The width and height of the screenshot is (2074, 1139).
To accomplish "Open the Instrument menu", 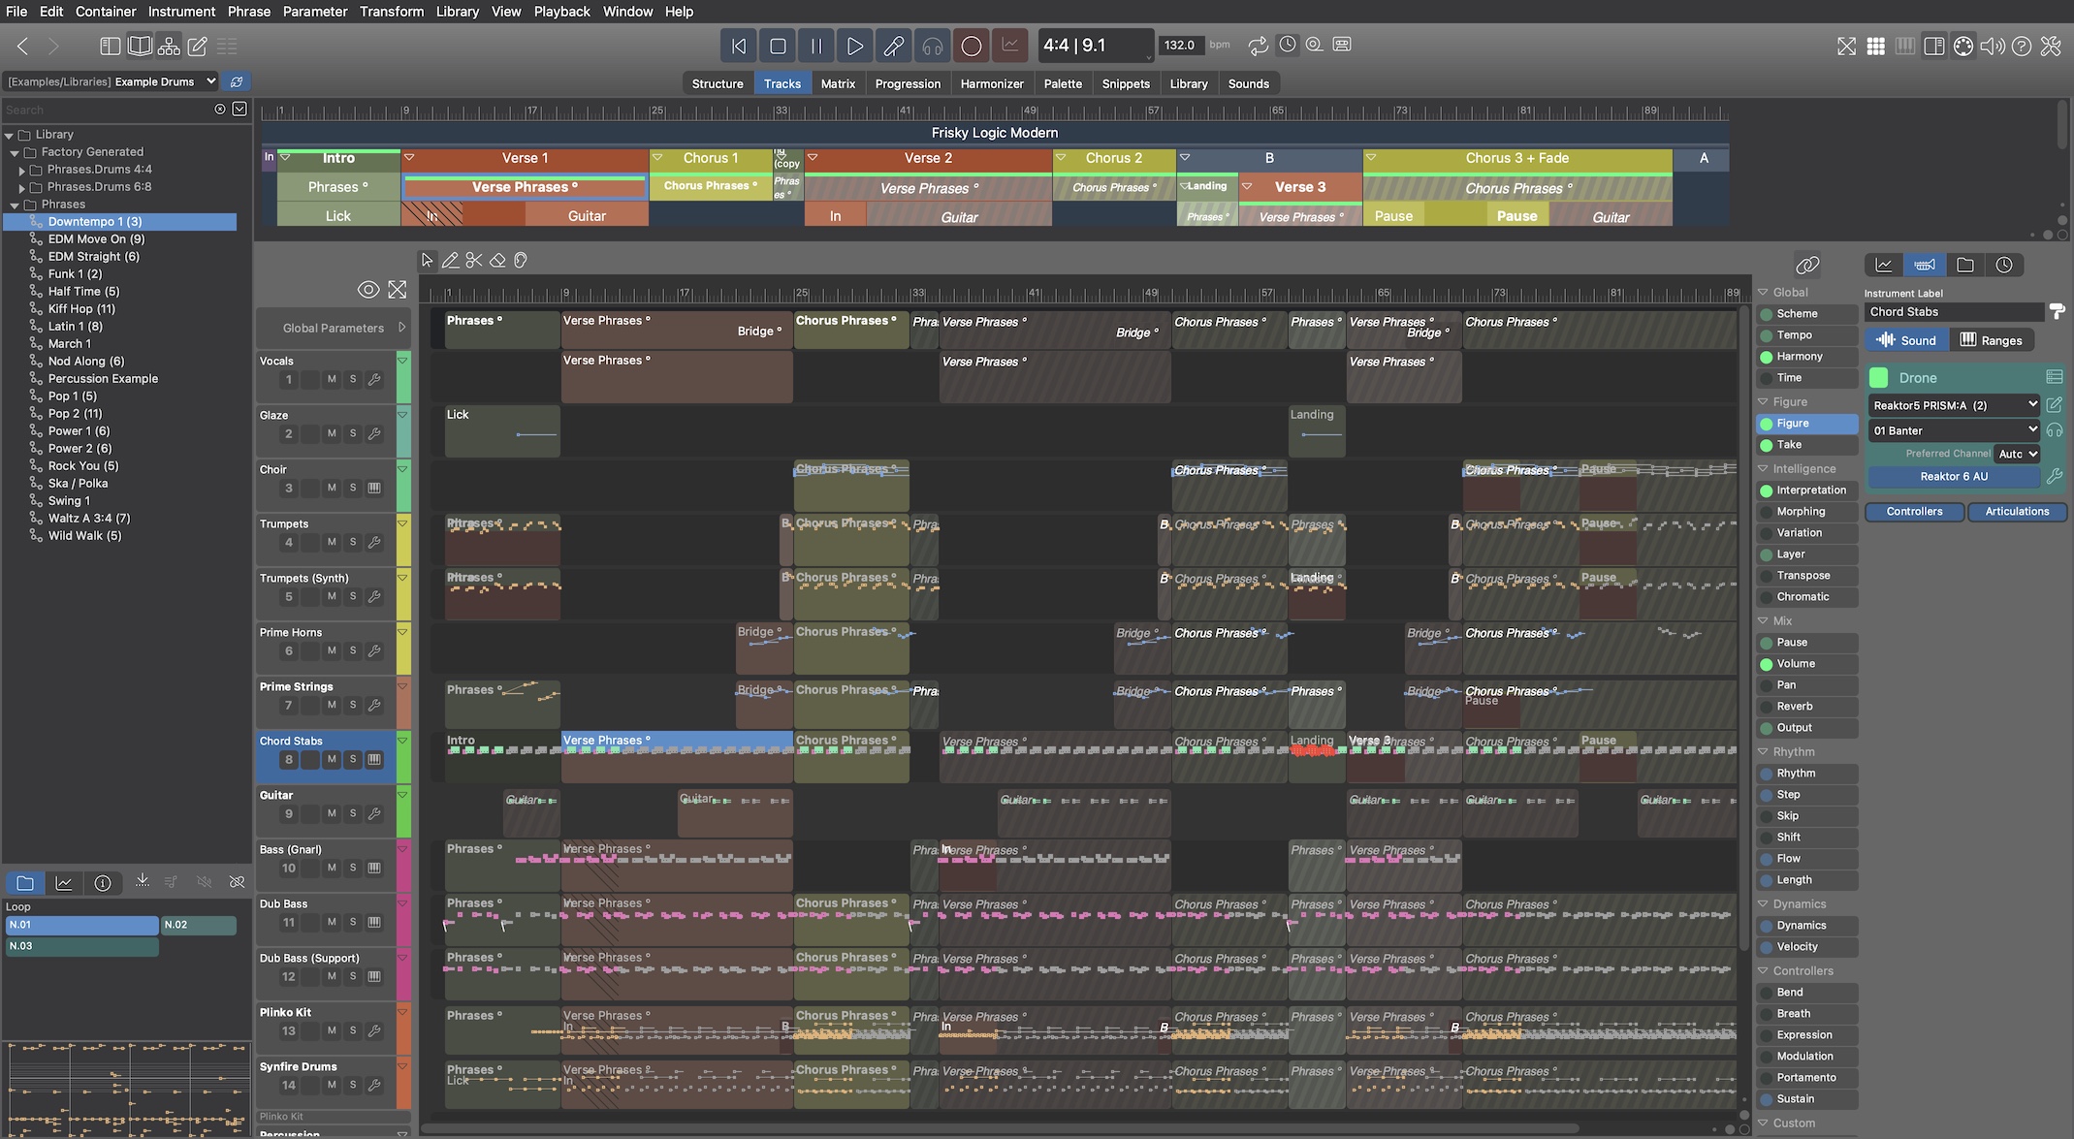I will pos(181,12).
